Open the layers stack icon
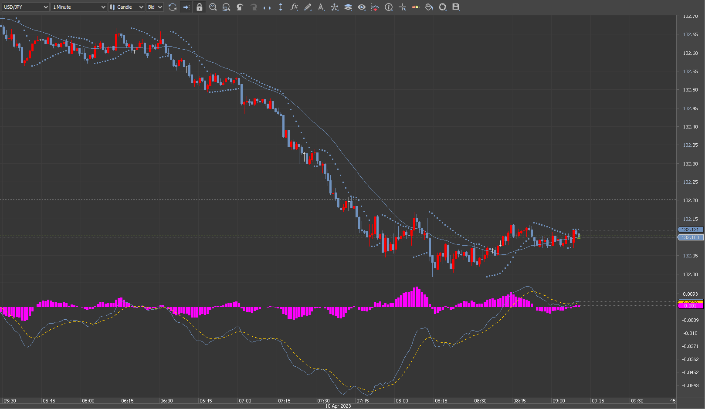This screenshot has height=409, width=705. click(348, 7)
